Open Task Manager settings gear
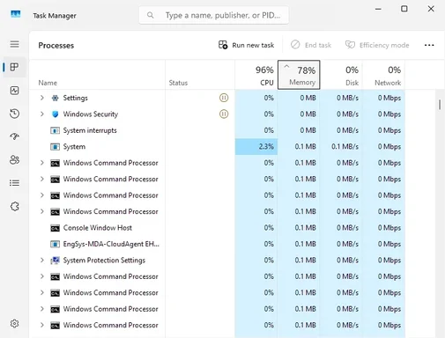The width and height of the screenshot is (445, 338). pos(14,323)
